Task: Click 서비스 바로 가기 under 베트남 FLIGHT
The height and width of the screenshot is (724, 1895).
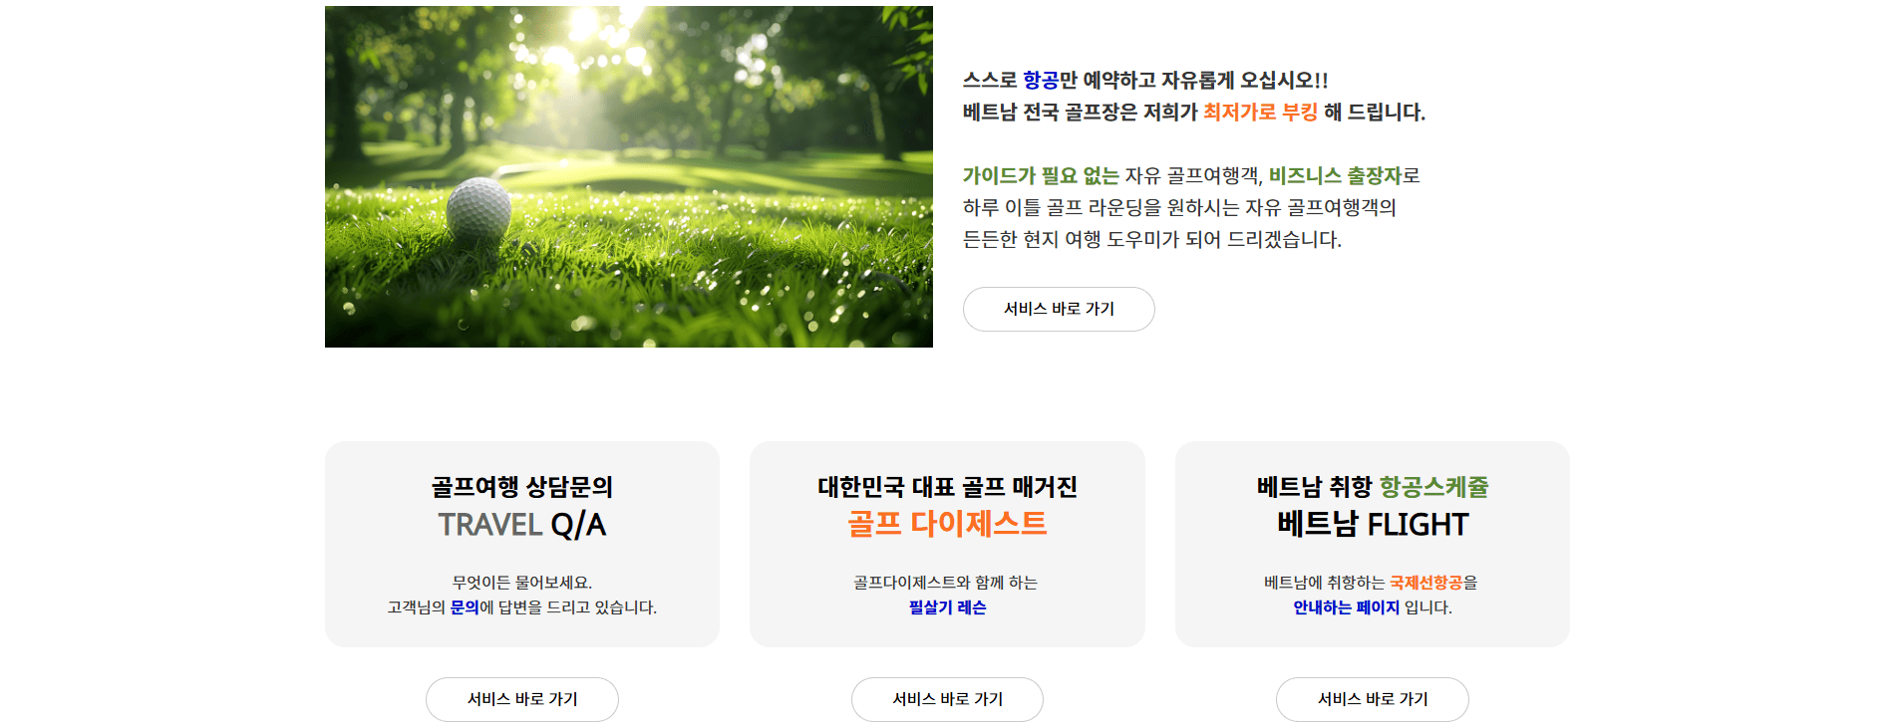Action: tap(1373, 699)
